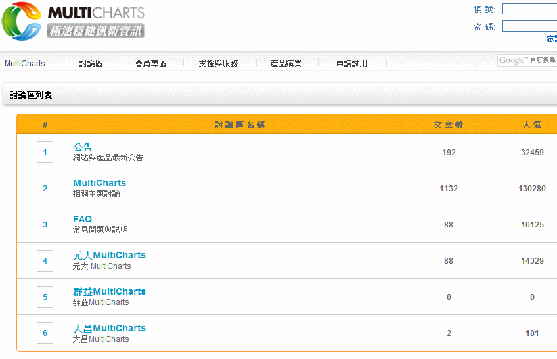
Task: Click the 密碼 label text
Action: tap(484, 27)
